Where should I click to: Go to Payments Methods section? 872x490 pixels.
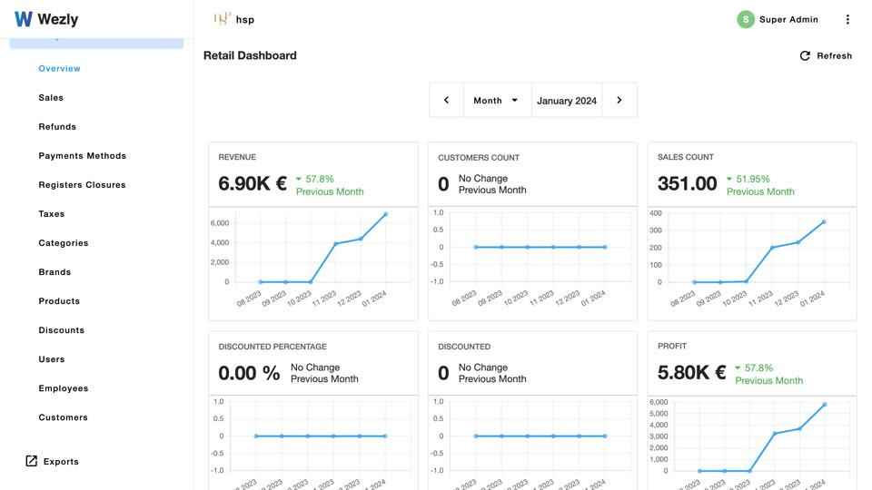83,155
